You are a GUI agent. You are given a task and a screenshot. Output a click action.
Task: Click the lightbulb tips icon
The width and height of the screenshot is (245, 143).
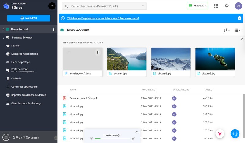tap(220, 134)
